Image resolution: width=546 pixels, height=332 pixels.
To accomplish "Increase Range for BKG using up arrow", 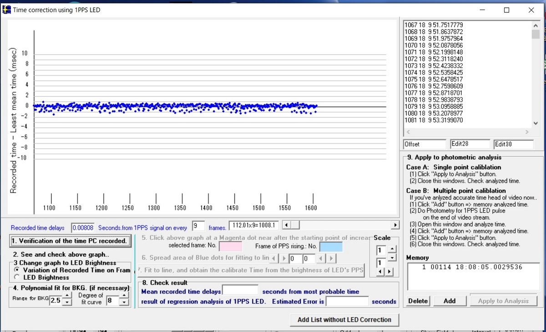I will pos(66,295).
